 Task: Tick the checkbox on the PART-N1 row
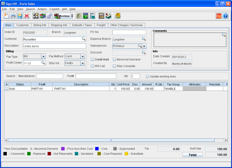pos(6,89)
